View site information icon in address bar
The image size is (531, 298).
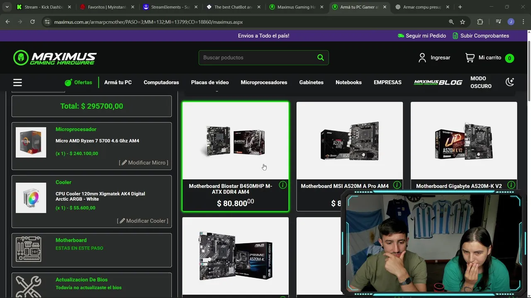(x=47, y=22)
